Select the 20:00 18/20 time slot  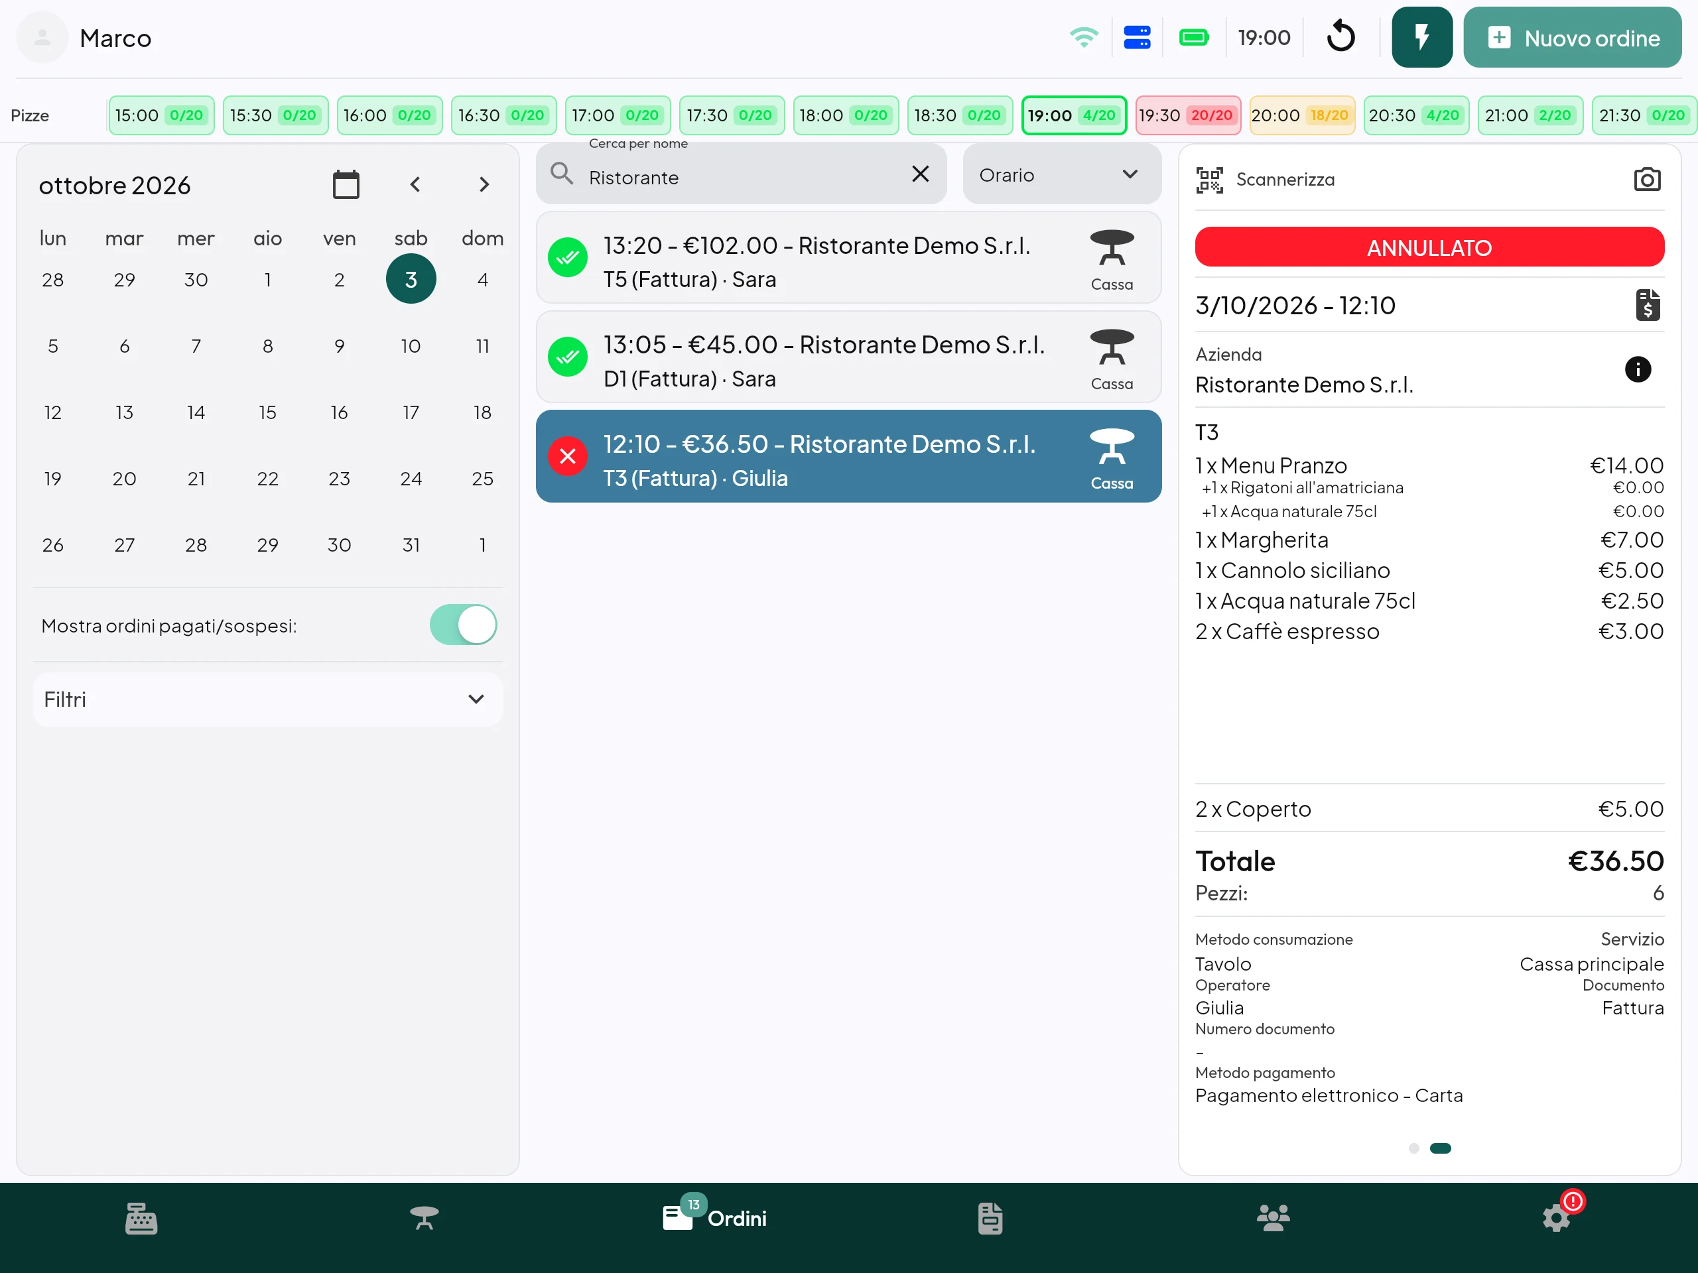[1302, 115]
